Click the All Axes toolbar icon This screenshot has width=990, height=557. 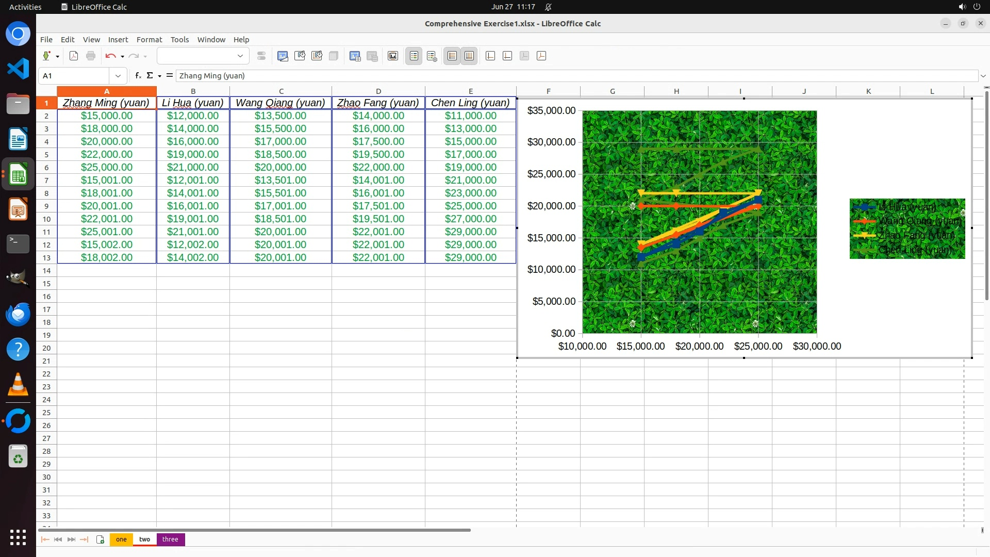click(541, 56)
